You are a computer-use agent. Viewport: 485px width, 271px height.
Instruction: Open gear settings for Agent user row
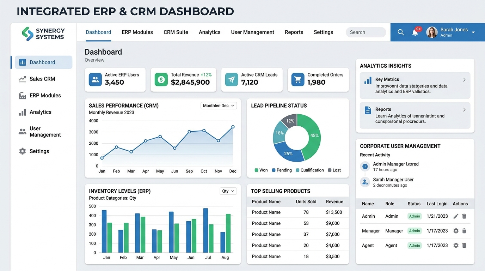456,245
